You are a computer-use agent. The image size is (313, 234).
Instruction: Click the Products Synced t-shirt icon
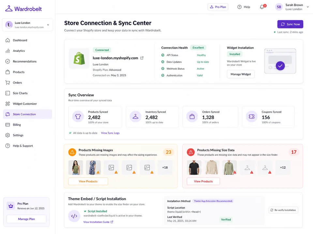[x=78, y=117]
